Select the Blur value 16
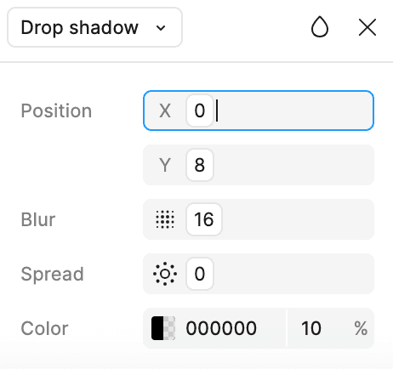 click(204, 219)
